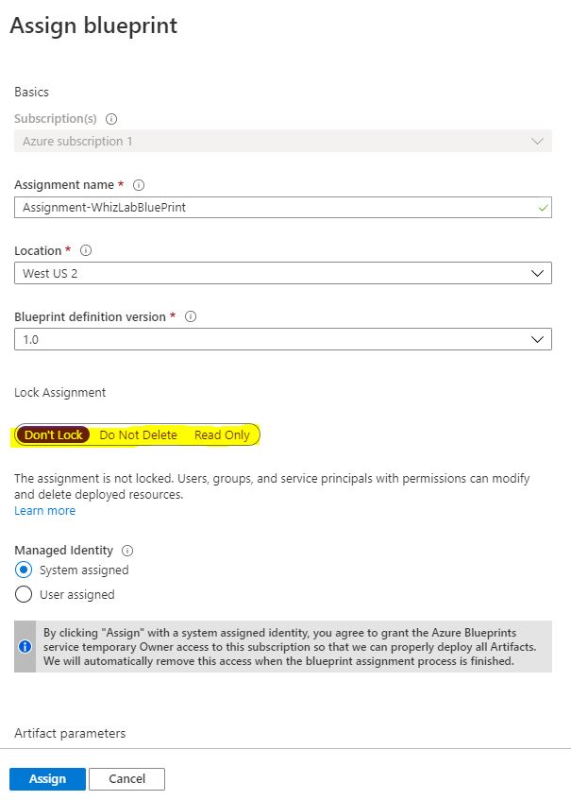This screenshot has height=800, width=571.
Task: Click green checkmark in Assignment name field
Action: (543, 208)
